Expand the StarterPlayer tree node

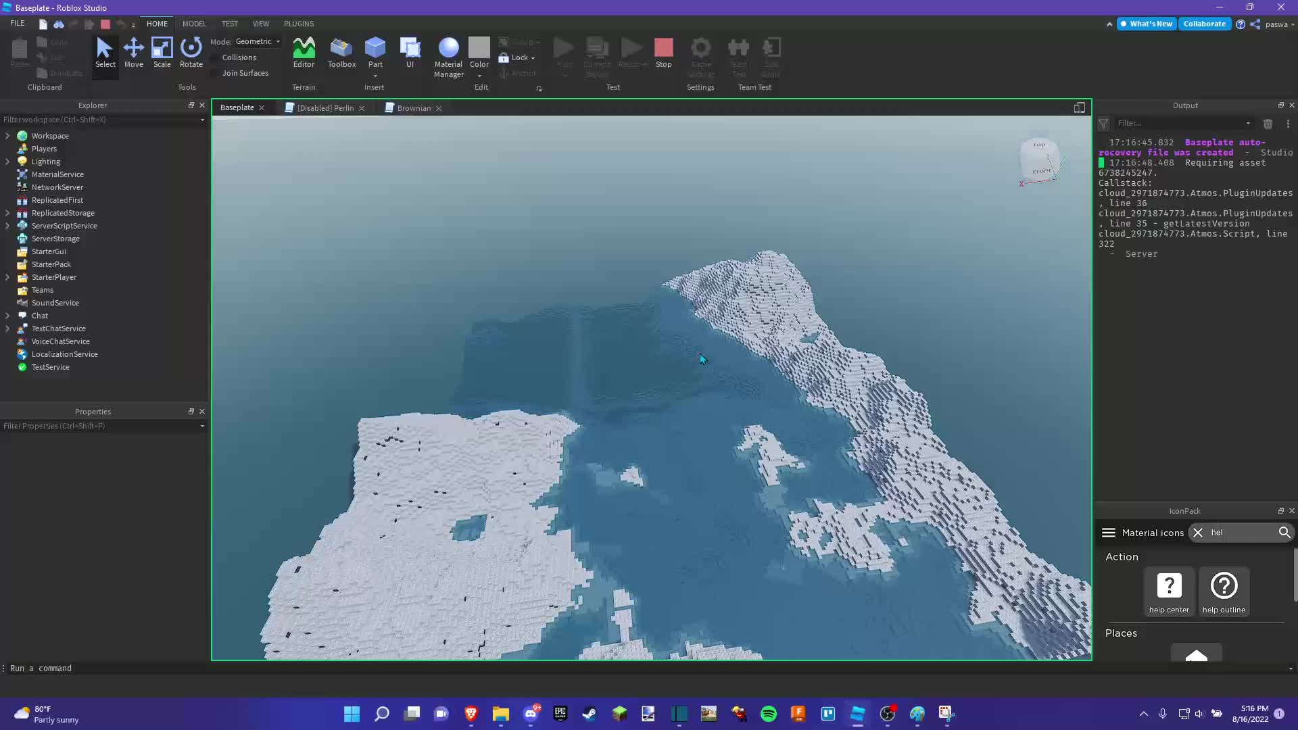click(7, 277)
